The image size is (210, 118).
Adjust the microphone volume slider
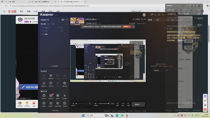tap(81, 104)
